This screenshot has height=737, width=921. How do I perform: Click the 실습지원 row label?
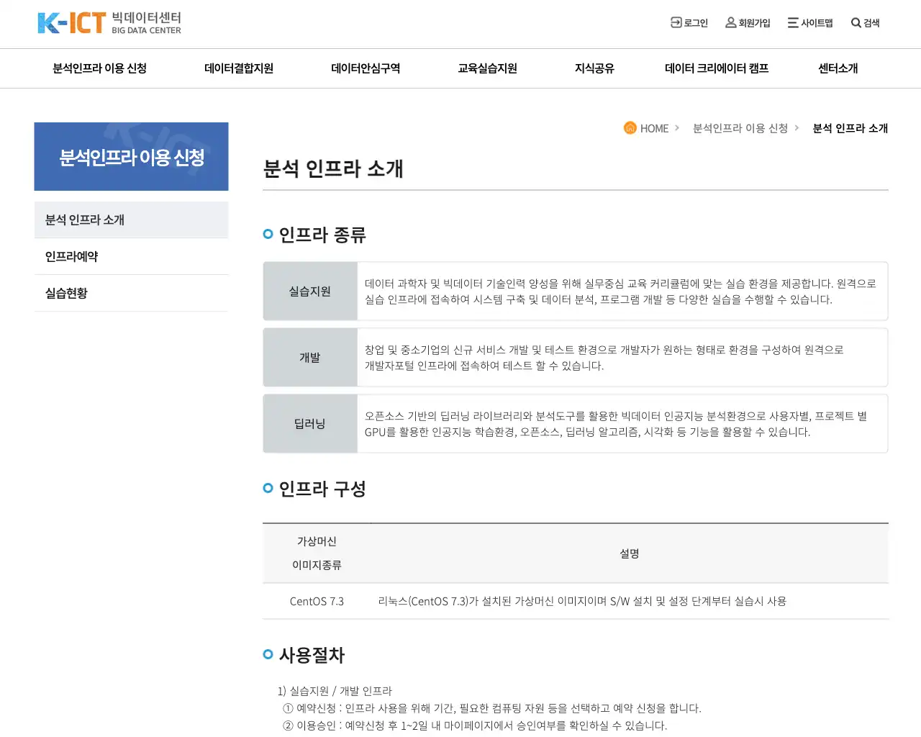[x=310, y=291]
